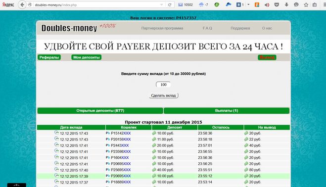Click wallet P23598XXX in the table
This screenshot has height=187, width=326.
pyautogui.click(x=121, y=151)
